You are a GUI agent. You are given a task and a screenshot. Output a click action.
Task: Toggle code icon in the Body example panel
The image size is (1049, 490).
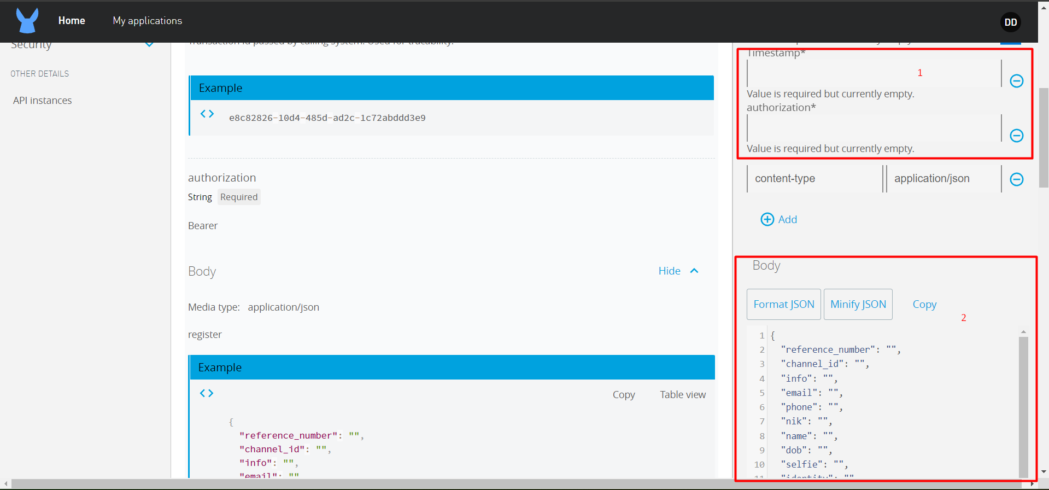tap(207, 393)
